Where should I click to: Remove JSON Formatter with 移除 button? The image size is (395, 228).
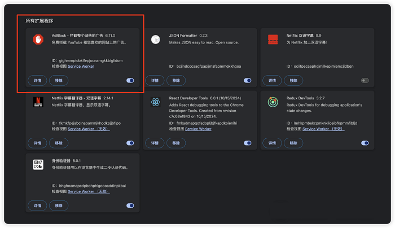[x=176, y=80]
